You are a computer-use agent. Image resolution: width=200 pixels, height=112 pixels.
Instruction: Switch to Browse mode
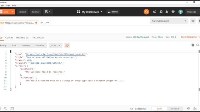point(175,109)
